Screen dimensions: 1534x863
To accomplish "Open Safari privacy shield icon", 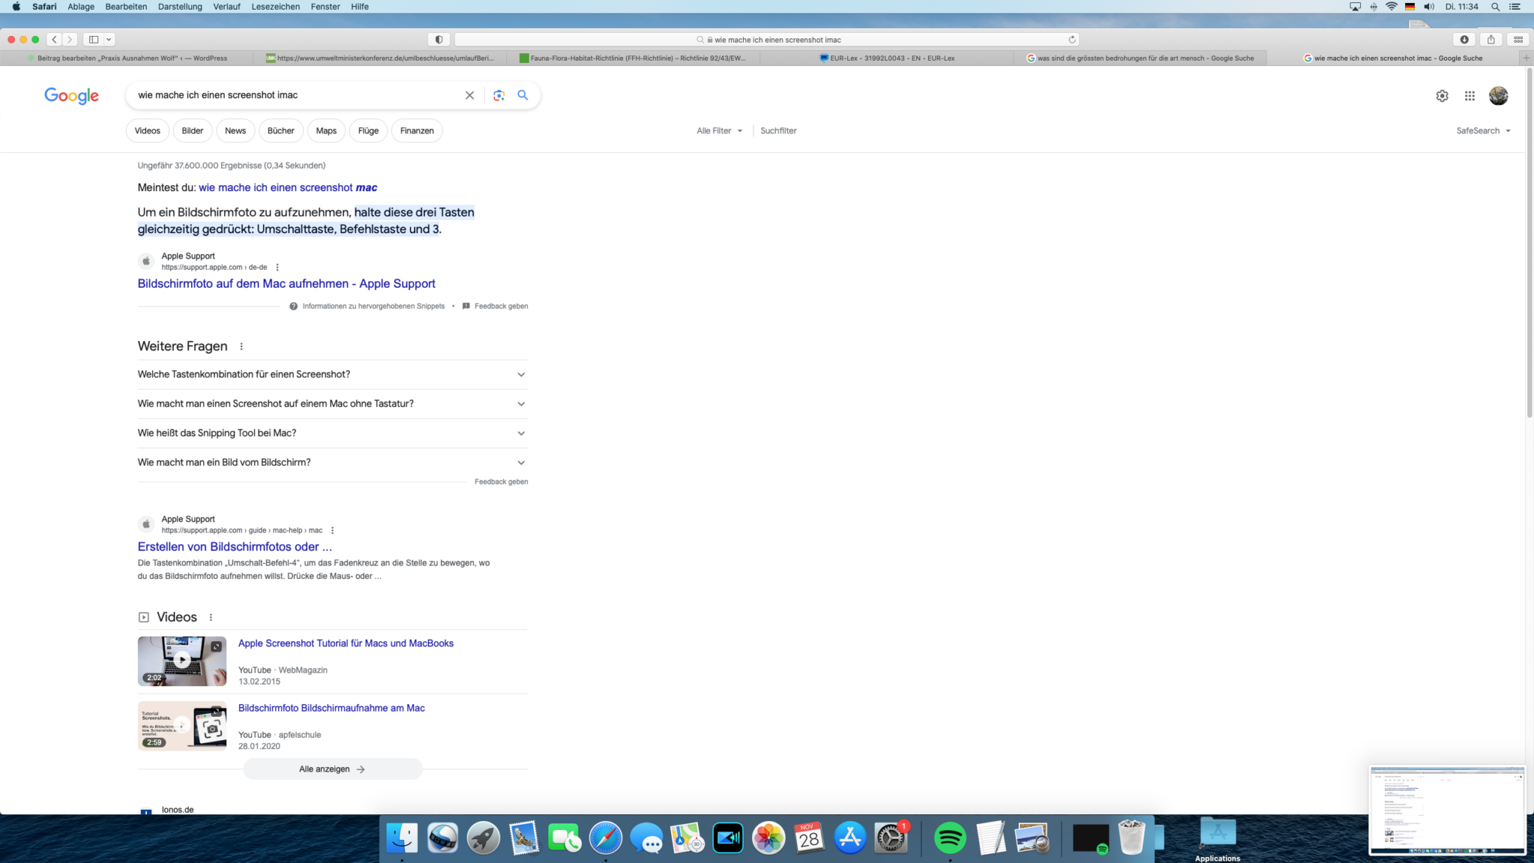I will 439,40.
